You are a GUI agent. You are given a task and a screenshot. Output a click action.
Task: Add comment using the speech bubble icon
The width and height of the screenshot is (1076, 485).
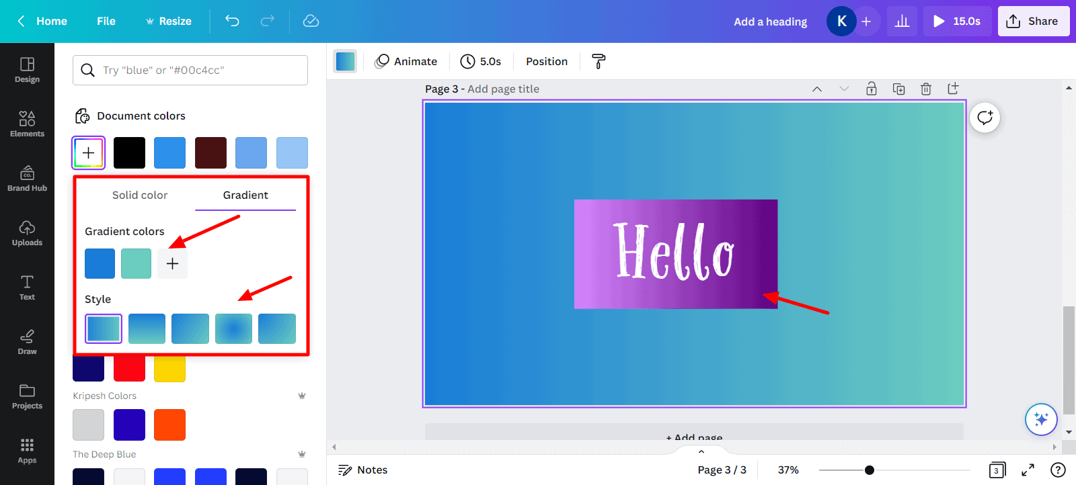click(x=985, y=118)
